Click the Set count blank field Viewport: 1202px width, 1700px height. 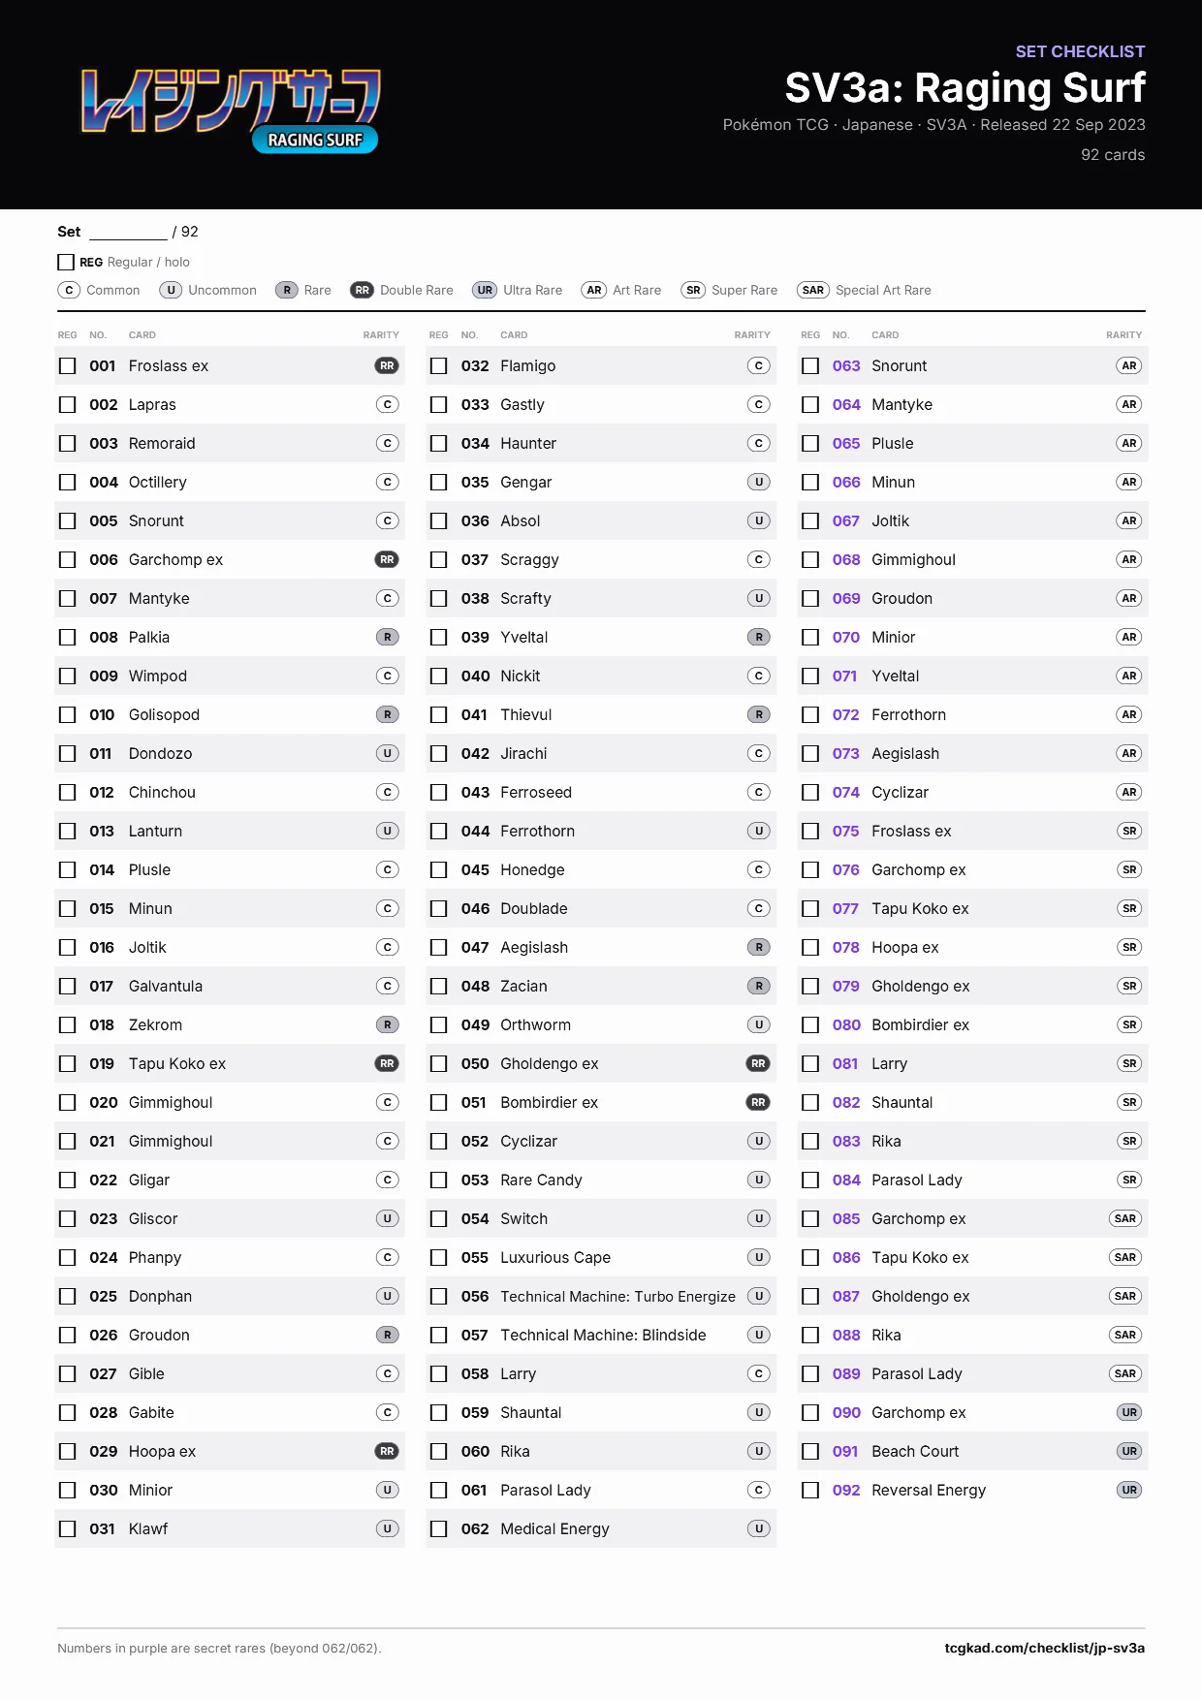pos(128,232)
